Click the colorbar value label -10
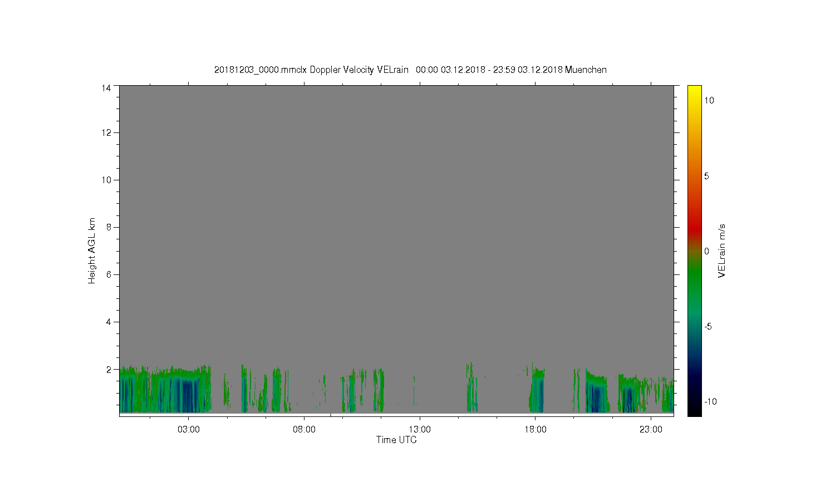The height and width of the screenshot is (501, 835). click(x=710, y=401)
